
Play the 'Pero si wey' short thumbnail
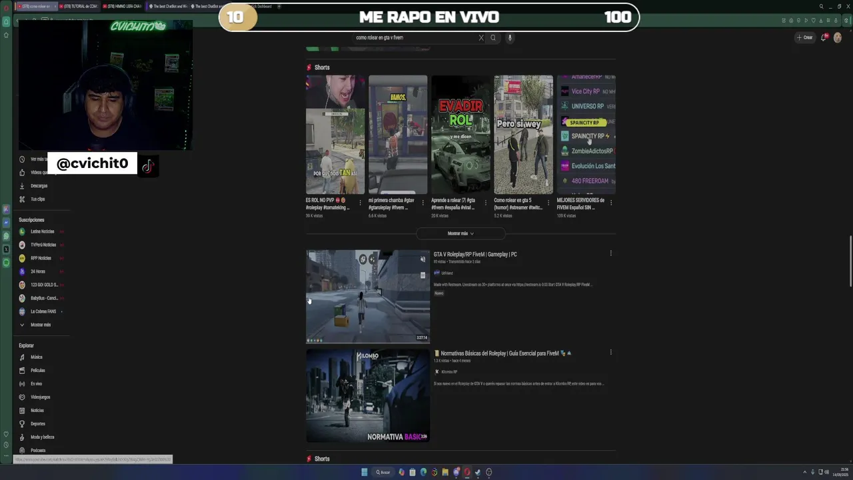click(x=523, y=135)
